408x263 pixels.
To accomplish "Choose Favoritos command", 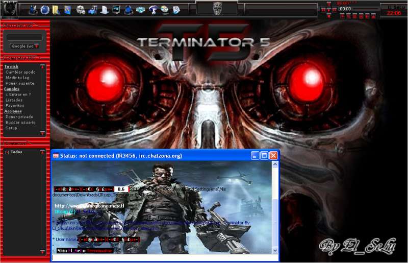I will pos(15,106).
